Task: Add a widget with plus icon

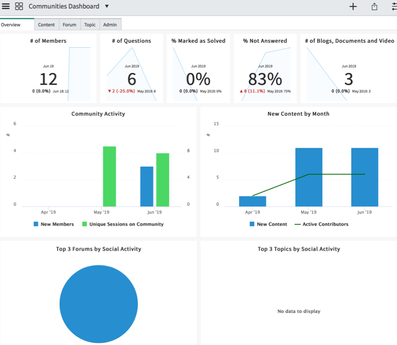Action: [353, 6]
